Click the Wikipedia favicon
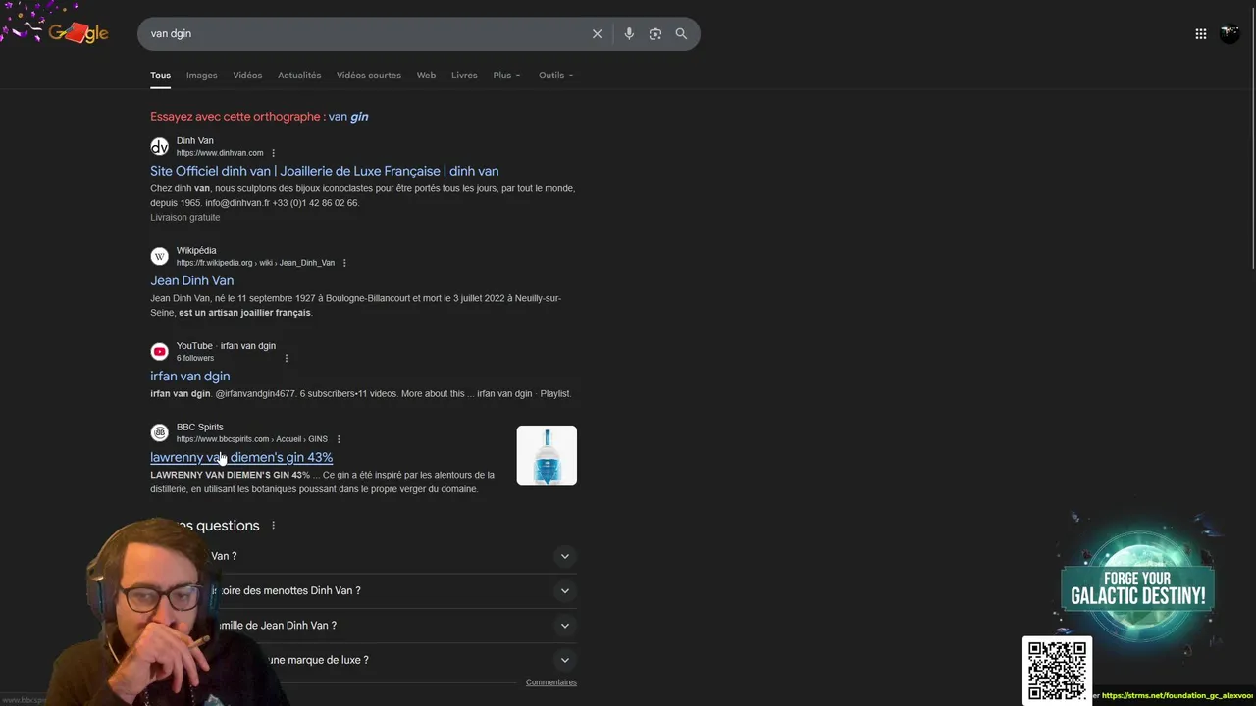1256x706 pixels. (x=159, y=257)
